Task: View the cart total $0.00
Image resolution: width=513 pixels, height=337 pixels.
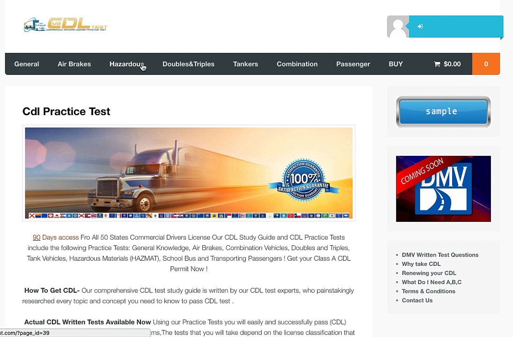Action: 452,64
